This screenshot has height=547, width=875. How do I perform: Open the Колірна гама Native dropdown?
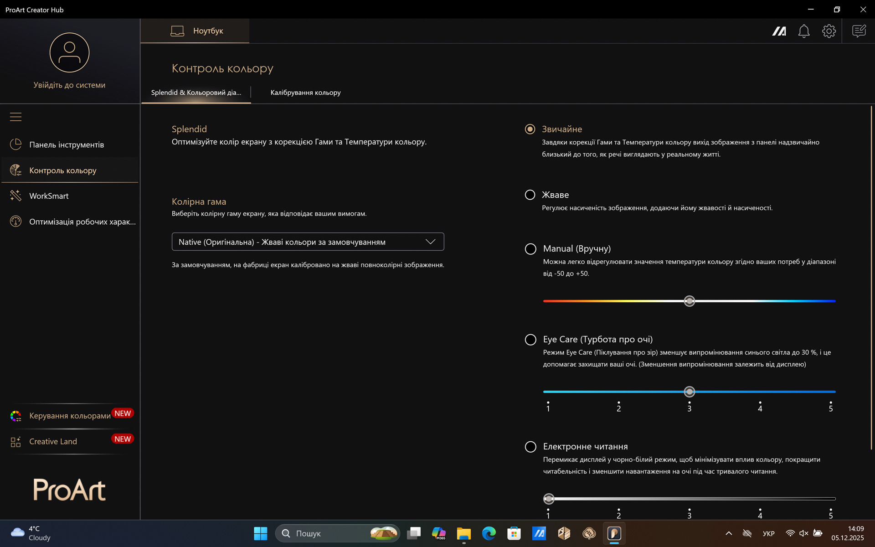308,242
